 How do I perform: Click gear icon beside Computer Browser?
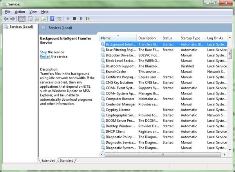coord(103,99)
